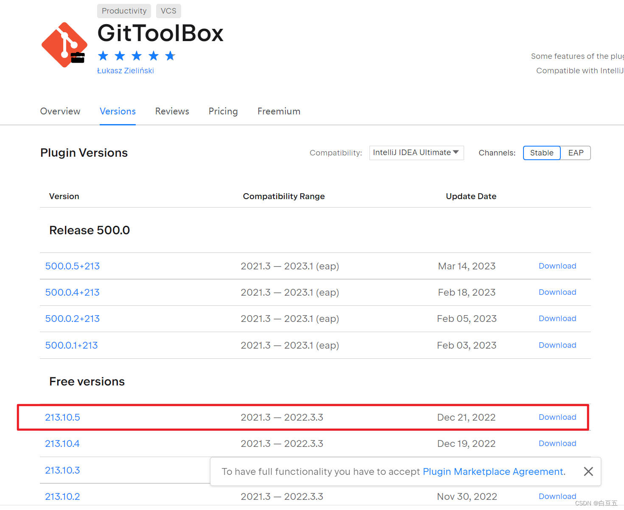Open the VCS tag
Viewport: 624px width, 510px height.
tap(168, 11)
